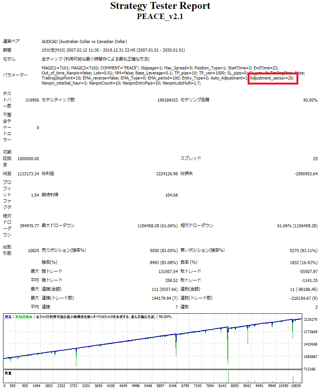This screenshot has height=389, width=322.
Task: Click the y-axis label '712166'
Action: click(310, 369)
